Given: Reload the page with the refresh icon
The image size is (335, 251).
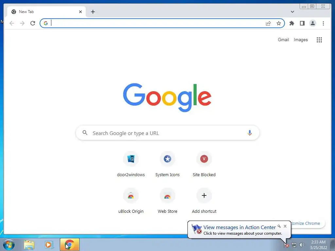Looking at the screenshot, I should pyautogui.click(x=33, y=23).
